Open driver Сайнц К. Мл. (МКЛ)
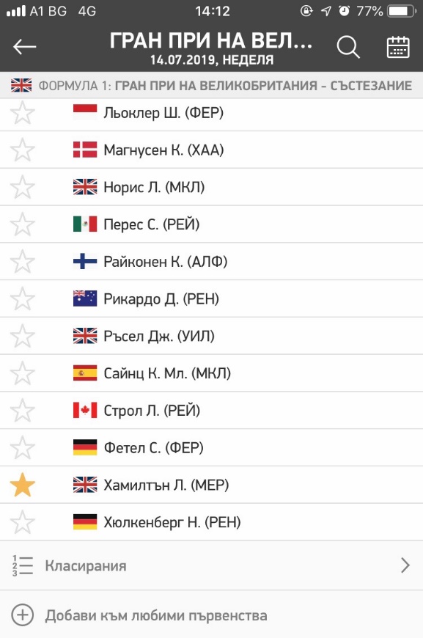423x638 pixels. coord(211,373)
